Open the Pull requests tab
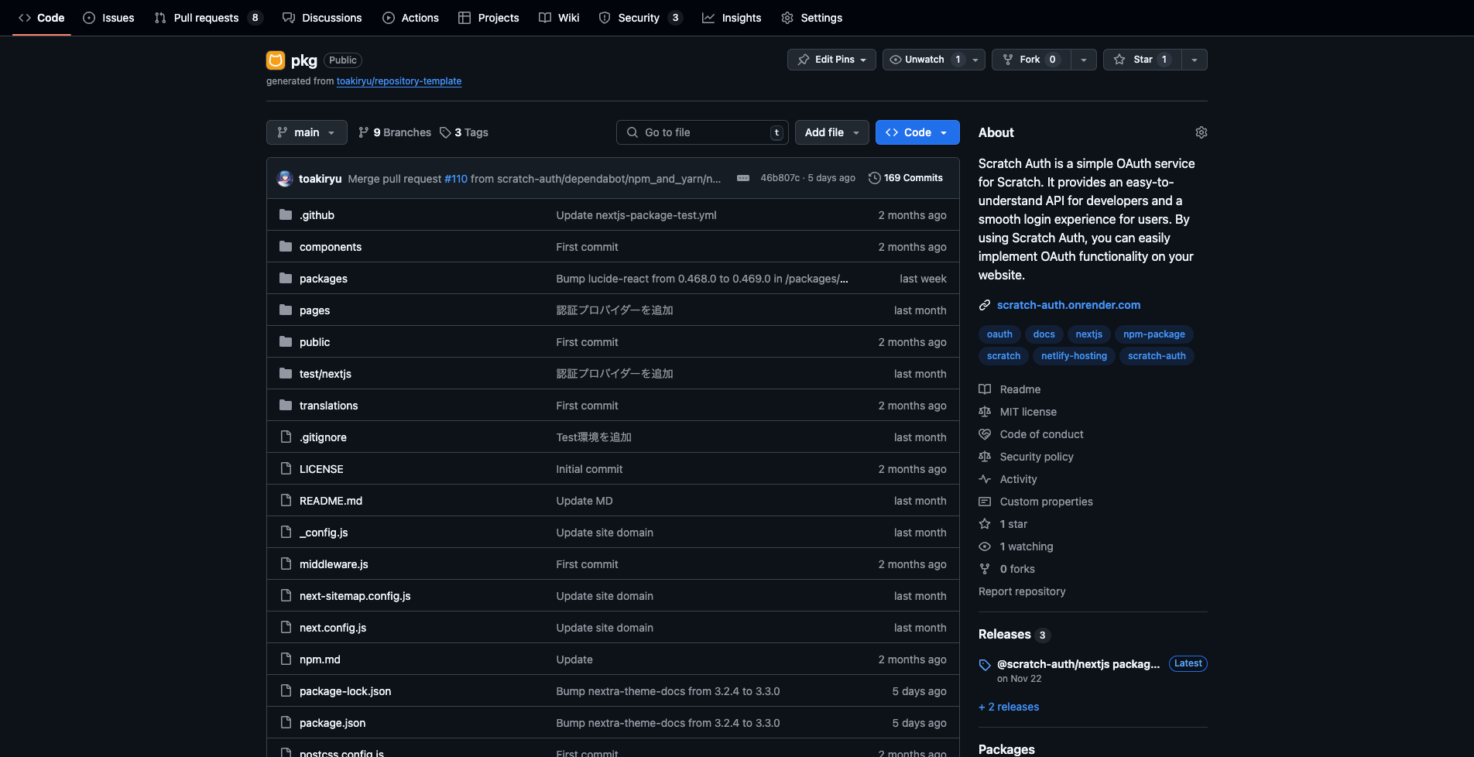Viewport: 1474px width, 757px height. pos(209,18)
